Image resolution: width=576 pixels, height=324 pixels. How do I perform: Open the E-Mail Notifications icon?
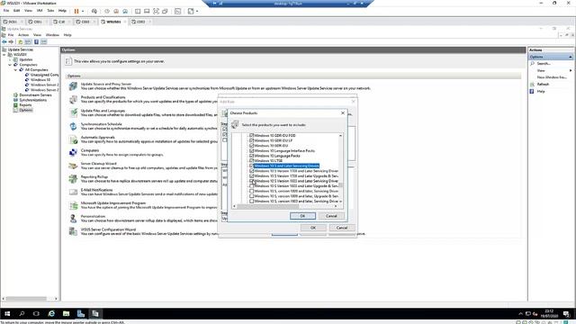[73, 192]
